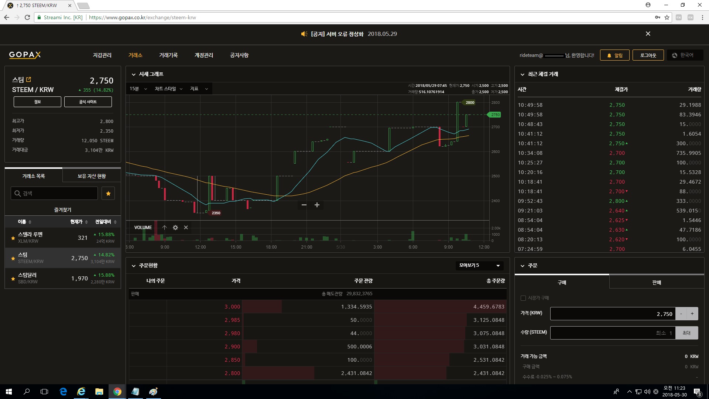Viewport: 709px width, 399px height.
Task: Click the 로그아웃 button
Action: [x=648, y=55]
